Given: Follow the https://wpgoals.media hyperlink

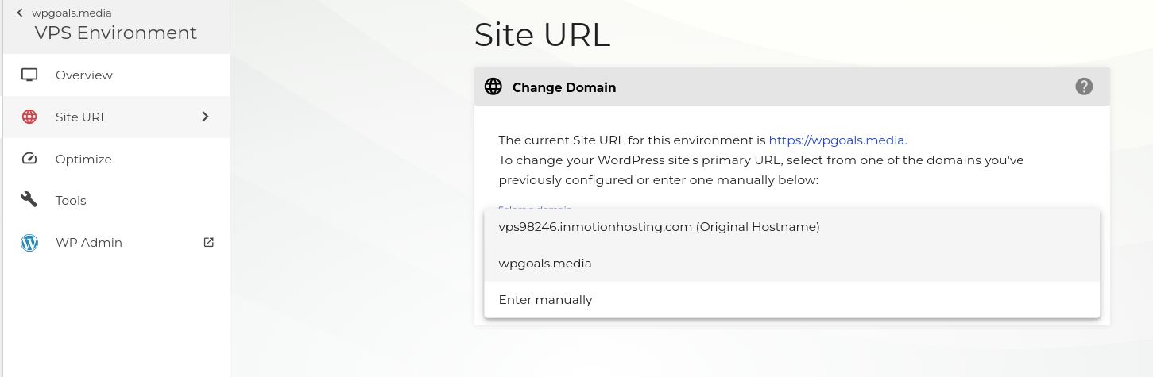Looking at the screenshot, I should coord(836,140).
